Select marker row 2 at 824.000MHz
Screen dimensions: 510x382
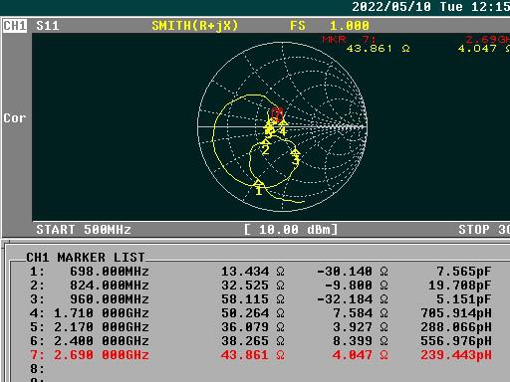tap(260, 286)
